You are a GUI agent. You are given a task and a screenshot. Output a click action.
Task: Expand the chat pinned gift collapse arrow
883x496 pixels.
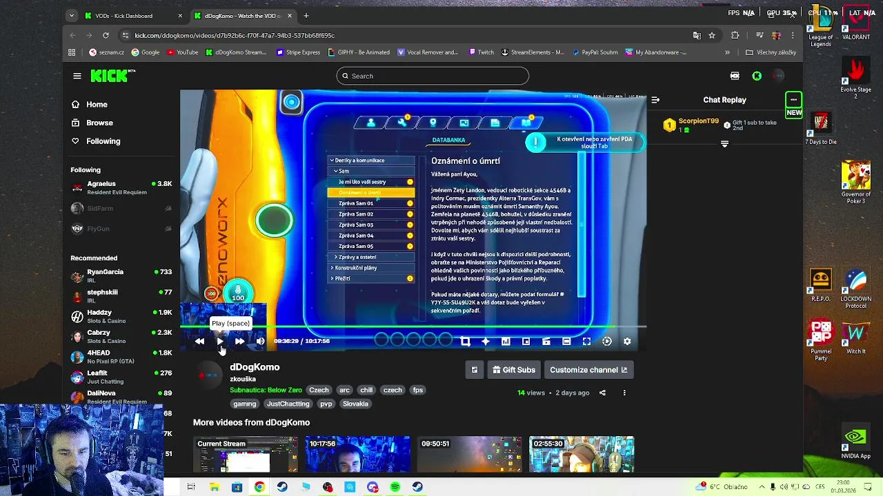coord(724,144)
